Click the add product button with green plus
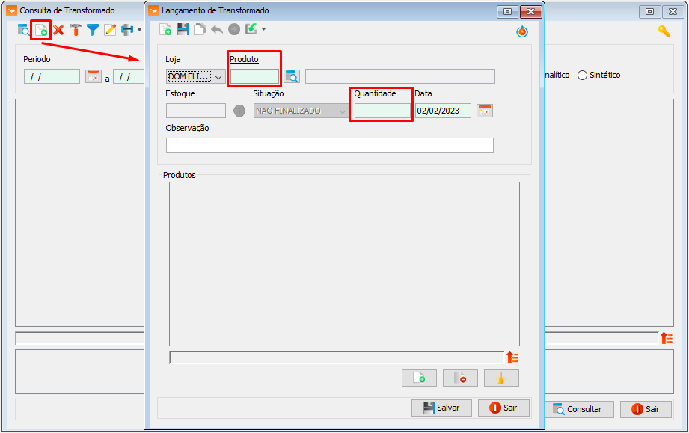Image resolution: width=689 pixels, height=433 pixels. 419,378
